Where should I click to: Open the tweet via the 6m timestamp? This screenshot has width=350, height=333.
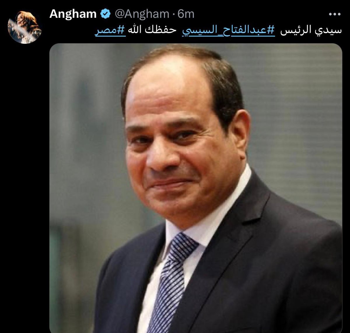click(x=186, y=14)
